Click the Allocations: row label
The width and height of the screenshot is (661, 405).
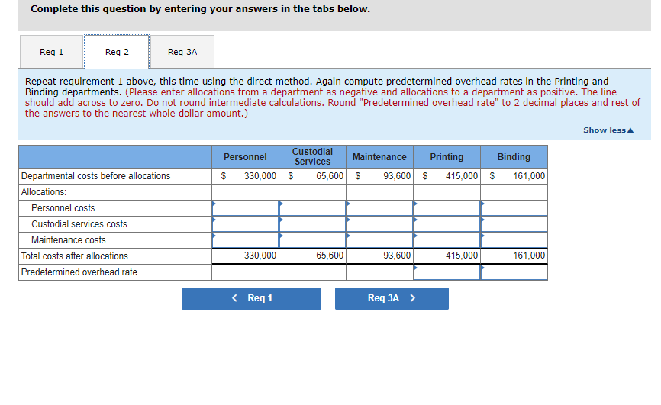tap(44, 192)
